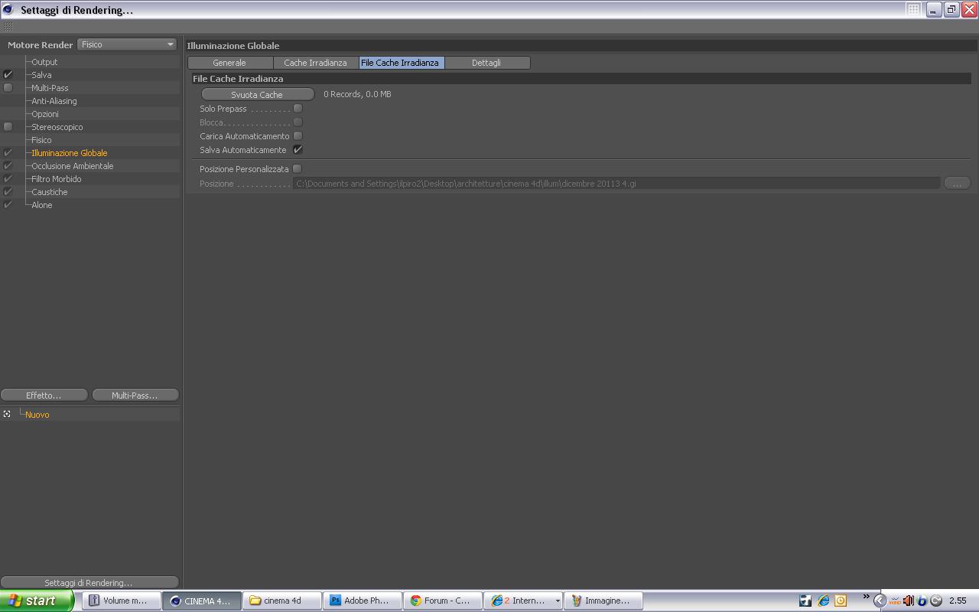Enable the Stereoscopico checkbox
This screenshot has width=979, height=612.
click(x=8, y=127)
